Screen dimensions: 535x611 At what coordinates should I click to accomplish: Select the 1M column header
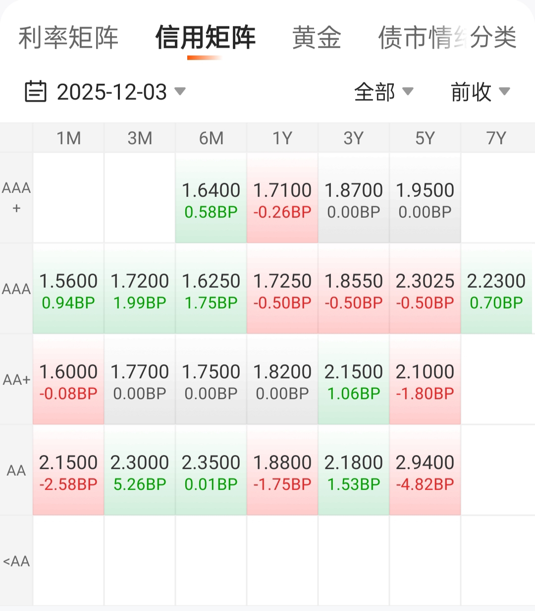click(68, 138)
